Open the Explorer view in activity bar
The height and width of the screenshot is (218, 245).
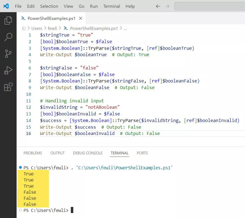coord(8,20)
